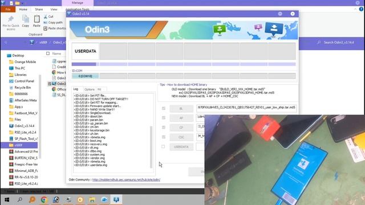Screen dimensions: 365x205
Task: Open taskbar Search magnifier
Action: coord(20,199)
